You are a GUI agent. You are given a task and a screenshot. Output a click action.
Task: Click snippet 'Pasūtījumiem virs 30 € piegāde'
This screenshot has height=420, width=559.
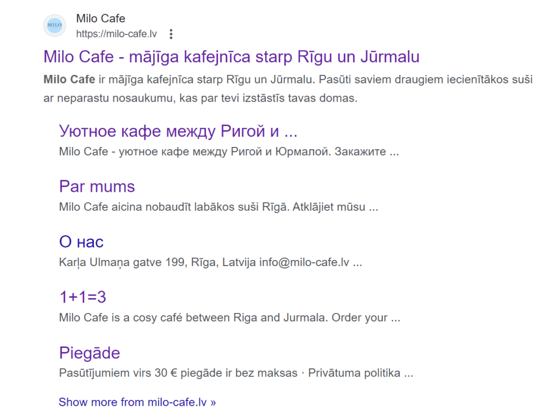coord(177,374)
